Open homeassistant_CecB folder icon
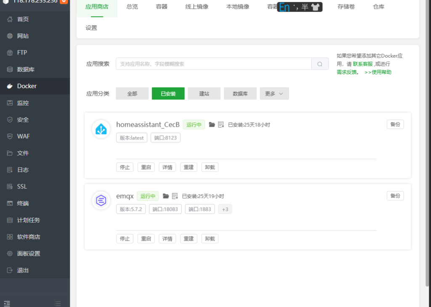431x307 pixels. [x=212, y=125]
